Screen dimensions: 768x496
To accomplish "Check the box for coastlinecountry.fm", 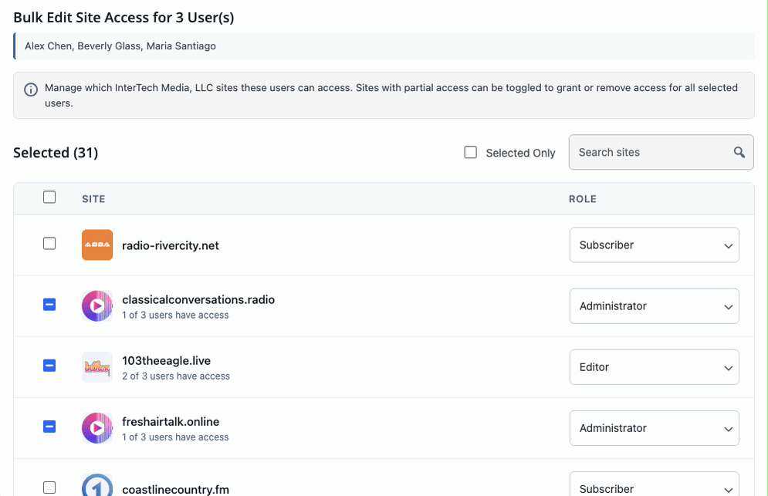I will pyautogui.click(x=49, y=488).
